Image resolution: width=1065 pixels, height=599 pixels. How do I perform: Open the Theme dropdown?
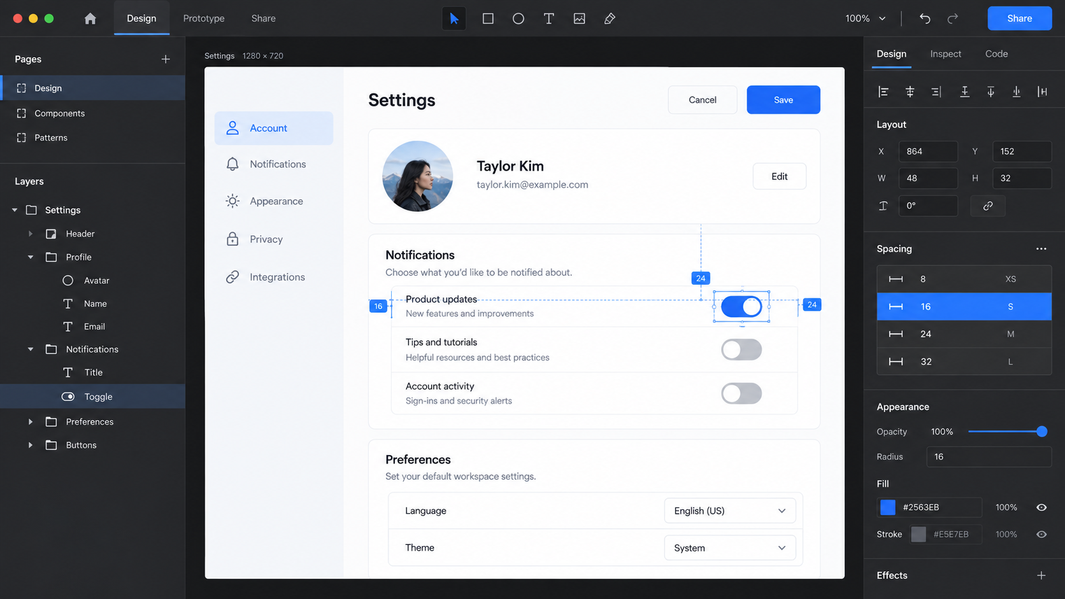tap(730, 547)
